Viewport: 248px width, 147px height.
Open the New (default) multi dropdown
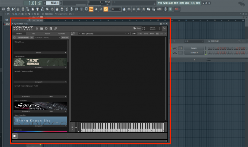pyautogui.click(x=104, y=34)
